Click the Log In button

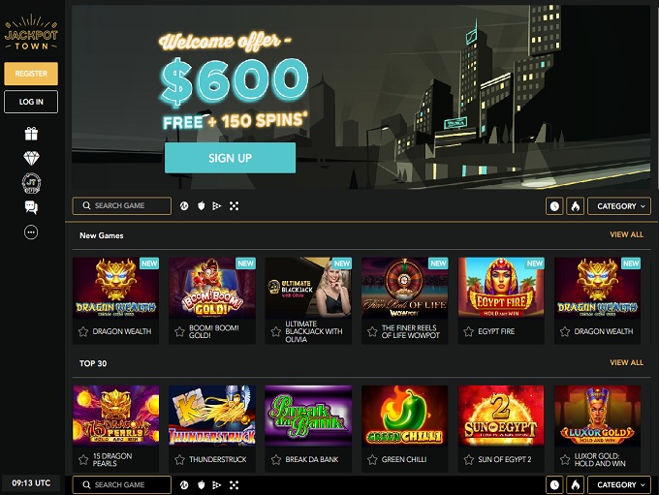(x=31, y=102)
